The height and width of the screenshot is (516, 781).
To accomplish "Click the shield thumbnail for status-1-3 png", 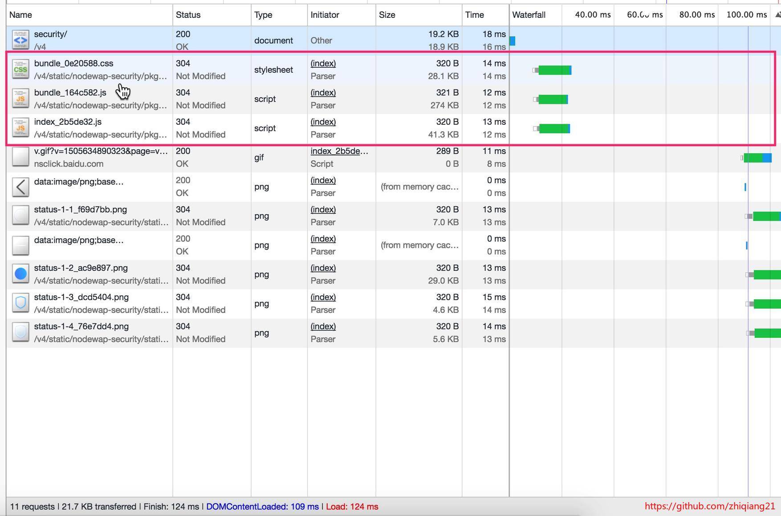I will [20, 303].
